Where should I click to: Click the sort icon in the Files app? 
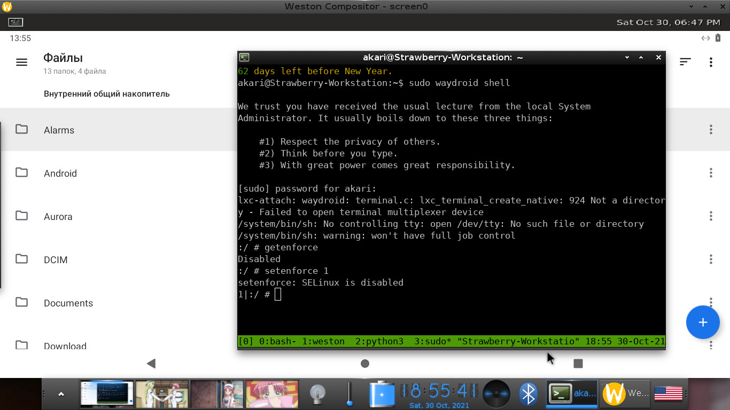point(685,62)
